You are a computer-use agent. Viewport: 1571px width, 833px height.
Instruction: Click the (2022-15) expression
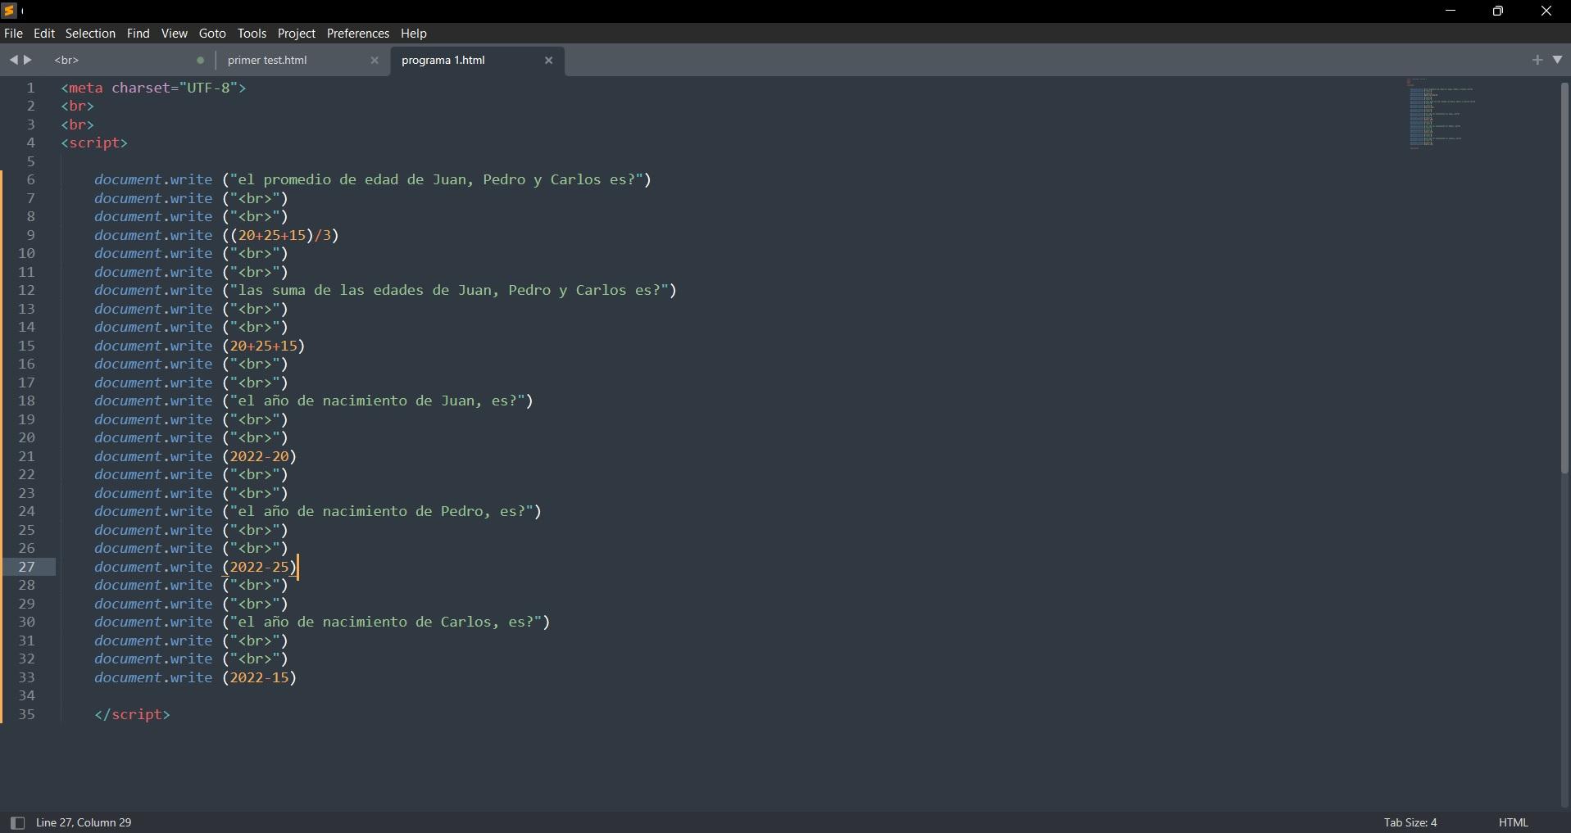(x=259, y=677)
